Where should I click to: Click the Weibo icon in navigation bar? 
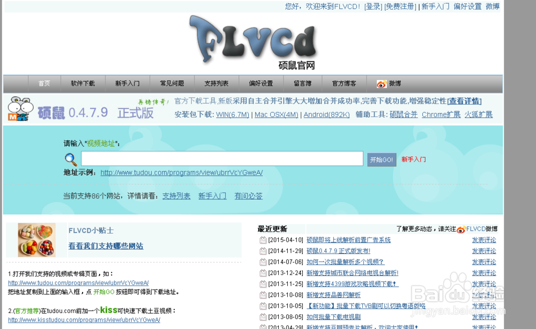coord(382,84)
